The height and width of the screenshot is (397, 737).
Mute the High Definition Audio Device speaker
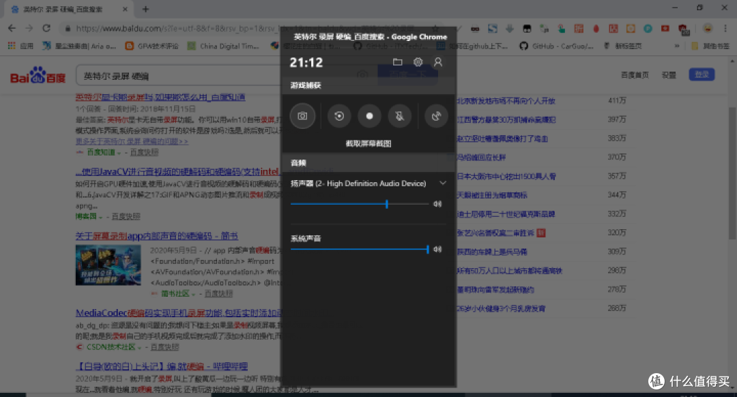[x=437, y=204]
